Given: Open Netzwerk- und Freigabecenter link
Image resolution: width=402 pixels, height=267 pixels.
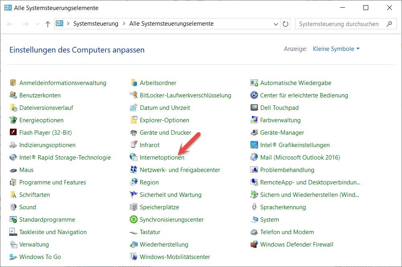Looking at the screenshot, I should point(180,170).
